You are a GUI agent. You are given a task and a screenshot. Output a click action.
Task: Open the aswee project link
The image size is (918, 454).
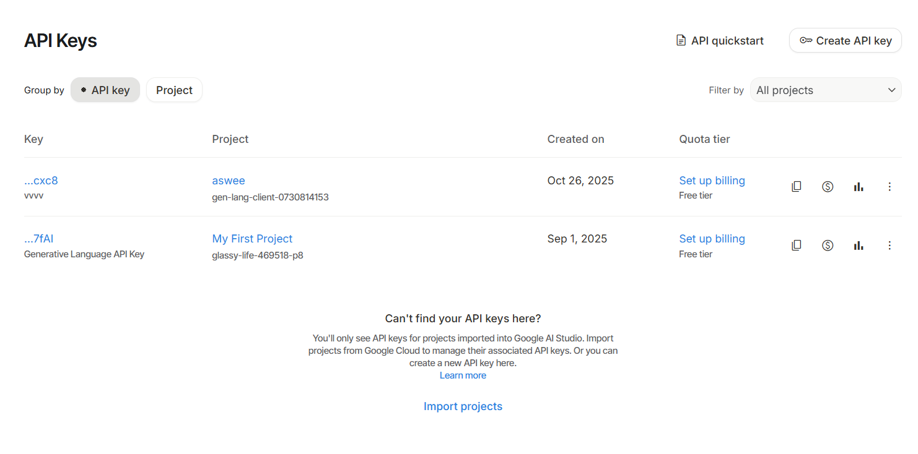[229, 181]
